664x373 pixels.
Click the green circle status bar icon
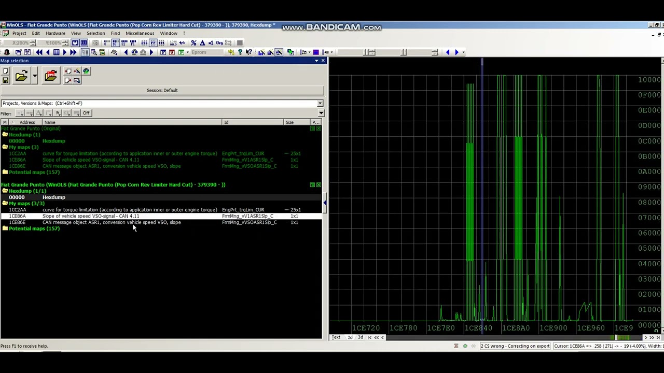coord(465,346)
